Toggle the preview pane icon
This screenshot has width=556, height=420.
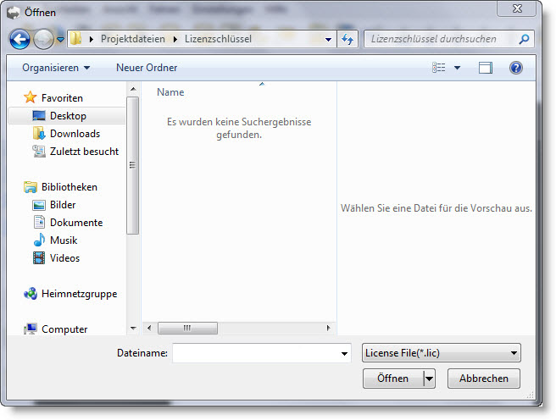pos(485,68)
